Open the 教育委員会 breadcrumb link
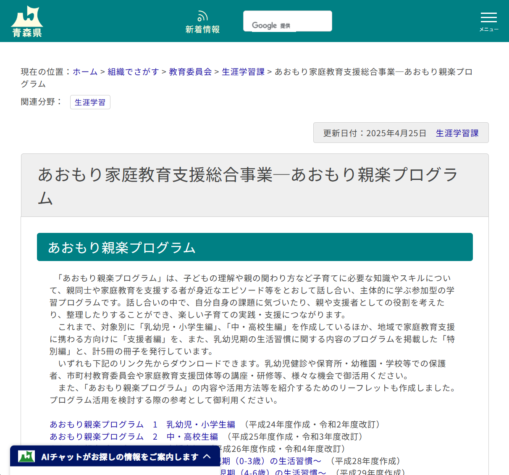 click(x=190, y=71)
